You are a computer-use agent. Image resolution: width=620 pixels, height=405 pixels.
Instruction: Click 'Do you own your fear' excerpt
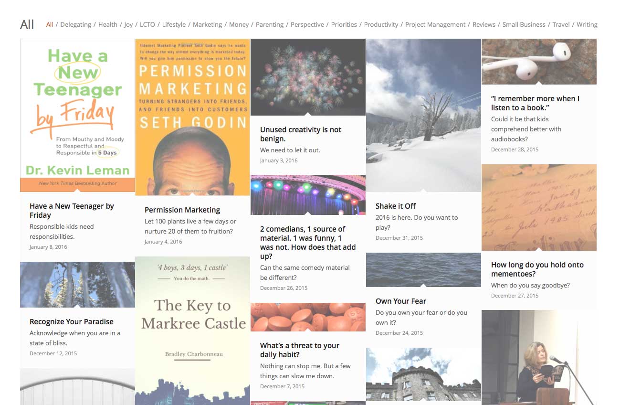421,318
